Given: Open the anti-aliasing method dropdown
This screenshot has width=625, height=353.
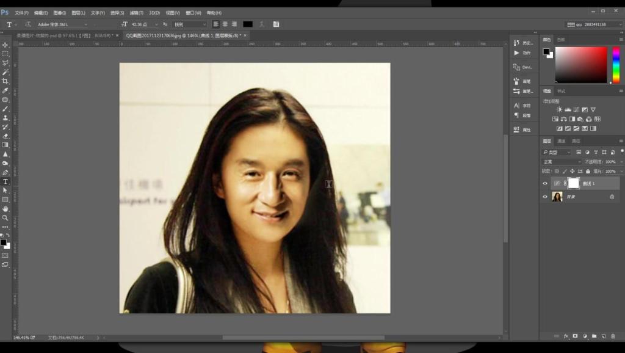Looking at the screenshot, I should (190, 24).
